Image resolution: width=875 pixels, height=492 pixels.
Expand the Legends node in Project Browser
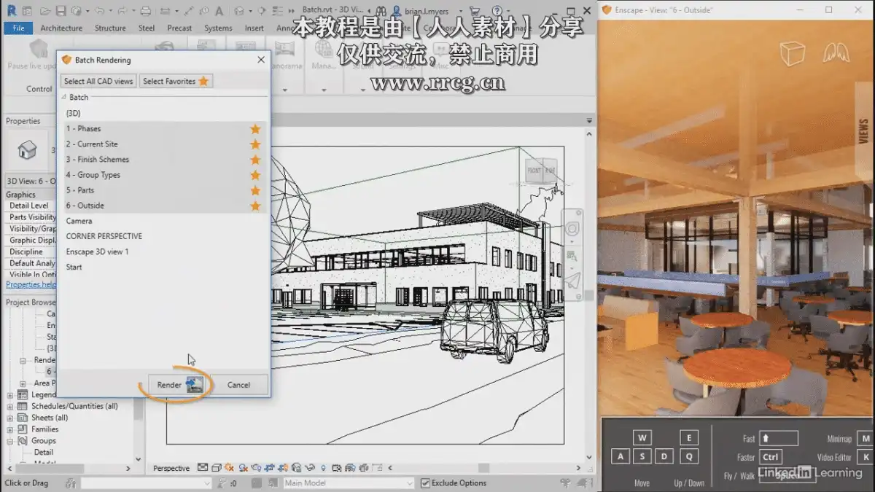pyautogui.click(x=10, y=395)
